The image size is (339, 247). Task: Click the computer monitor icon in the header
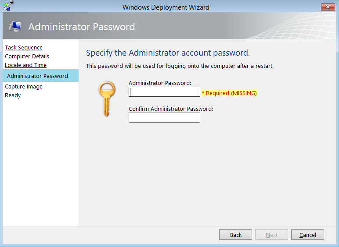coord(14,27)
